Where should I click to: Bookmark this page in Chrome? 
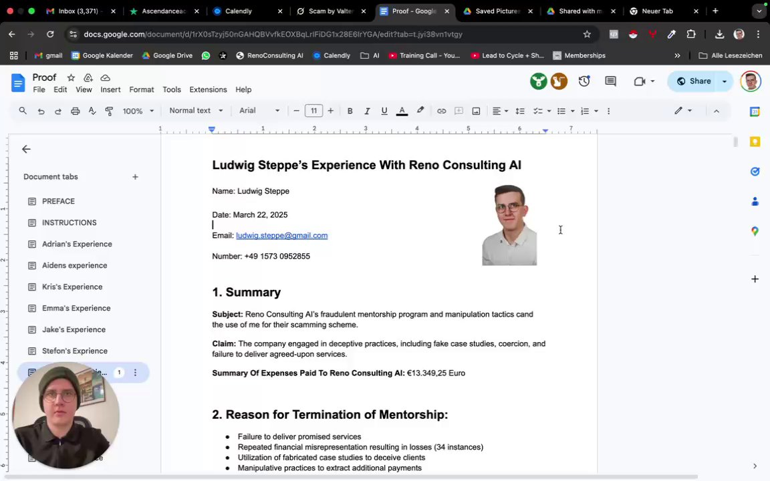pos(587,34)
